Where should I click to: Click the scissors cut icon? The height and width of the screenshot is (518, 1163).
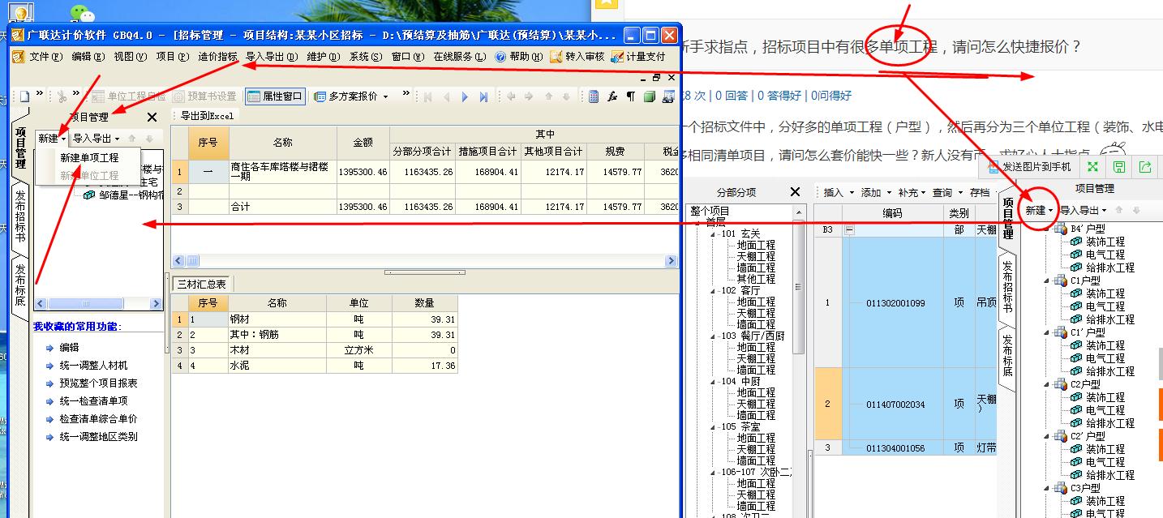(62, 96)
